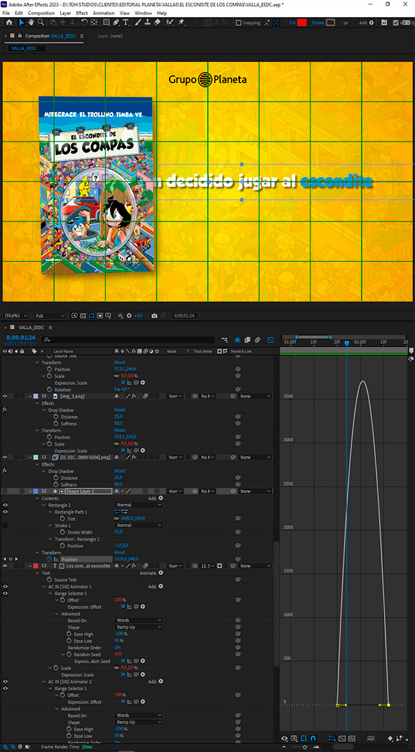Open the Layer menu
This screenshot has height=752, width=415.
click(x=65, y=13)
